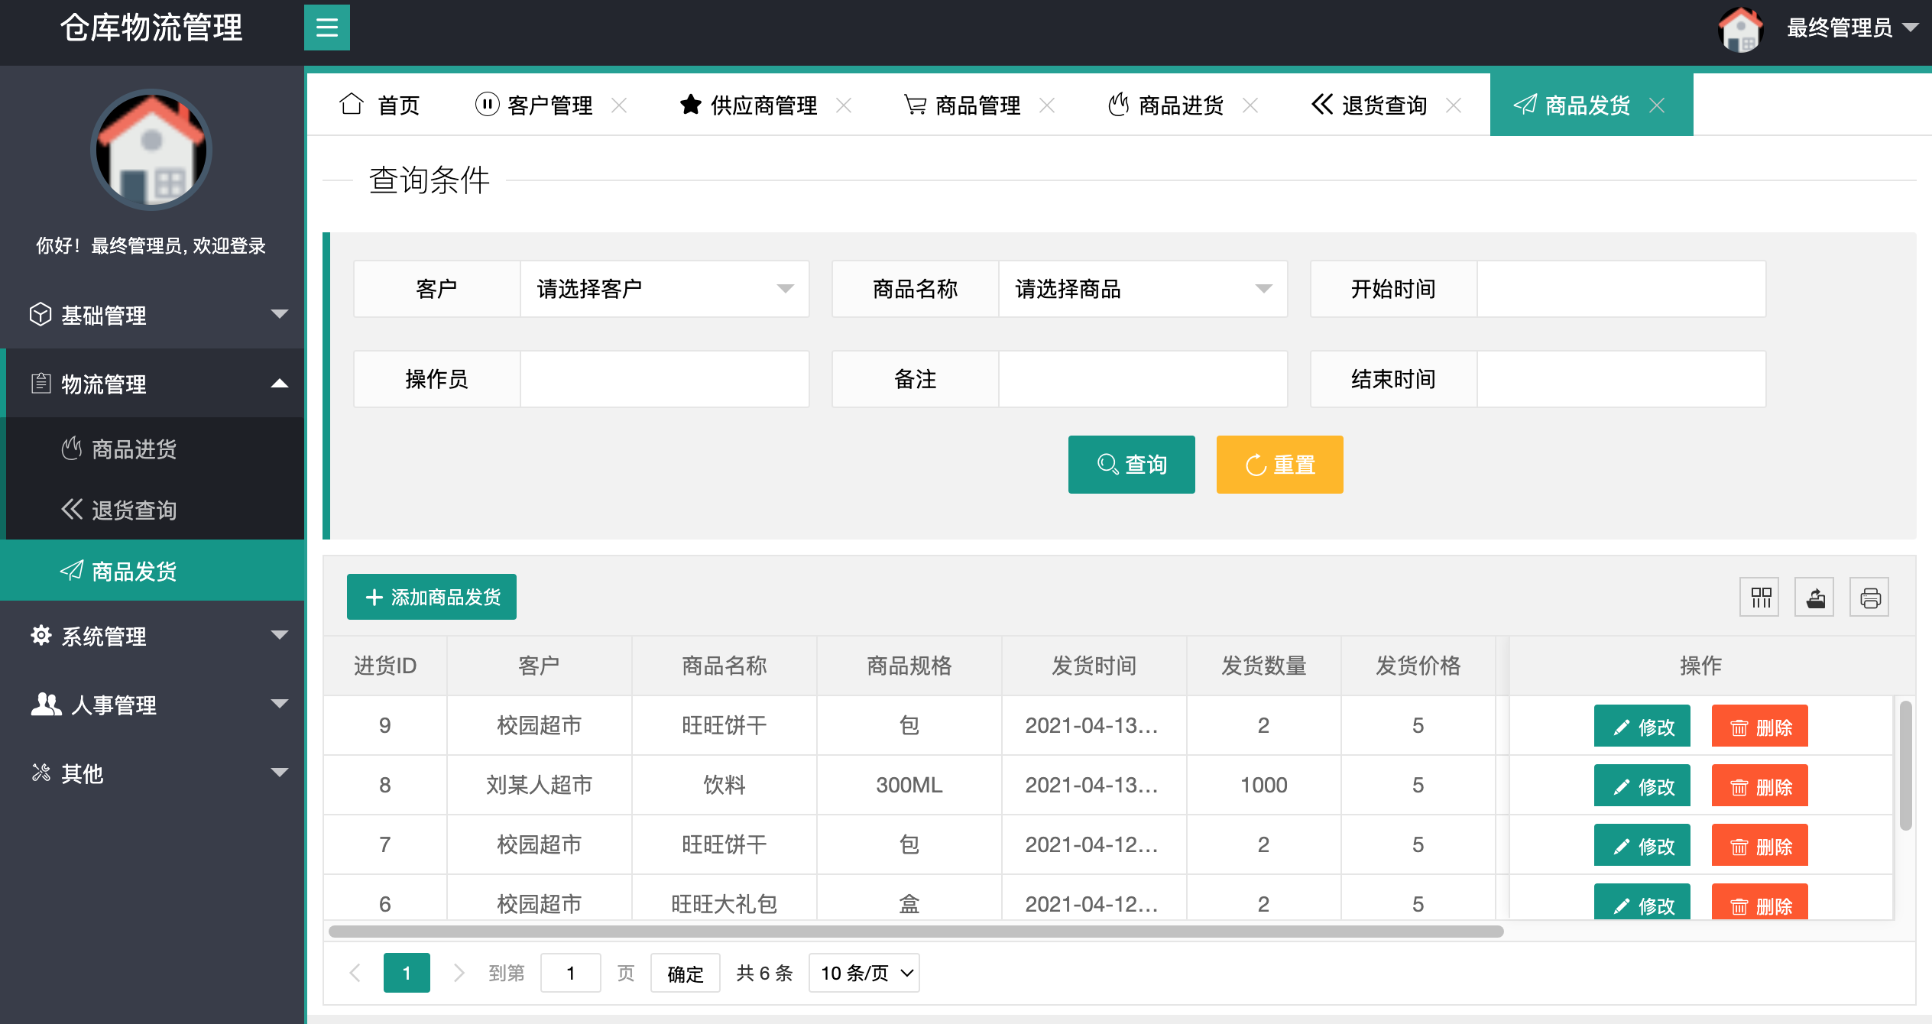Screen dimensions: 1932x1024
Task: Open the 最终管理员 user dropdown
Action: point(1852,28)
